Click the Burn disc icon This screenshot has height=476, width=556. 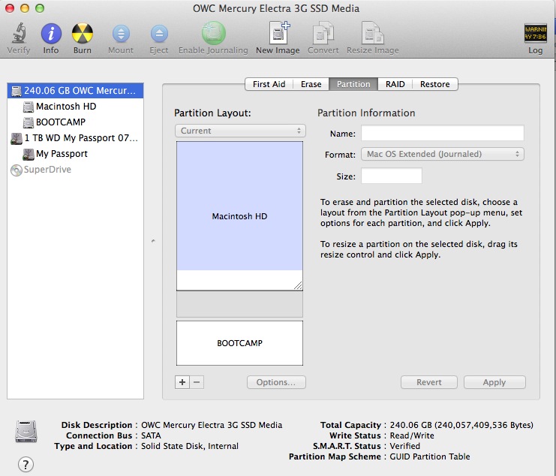[x=83, y=34]
